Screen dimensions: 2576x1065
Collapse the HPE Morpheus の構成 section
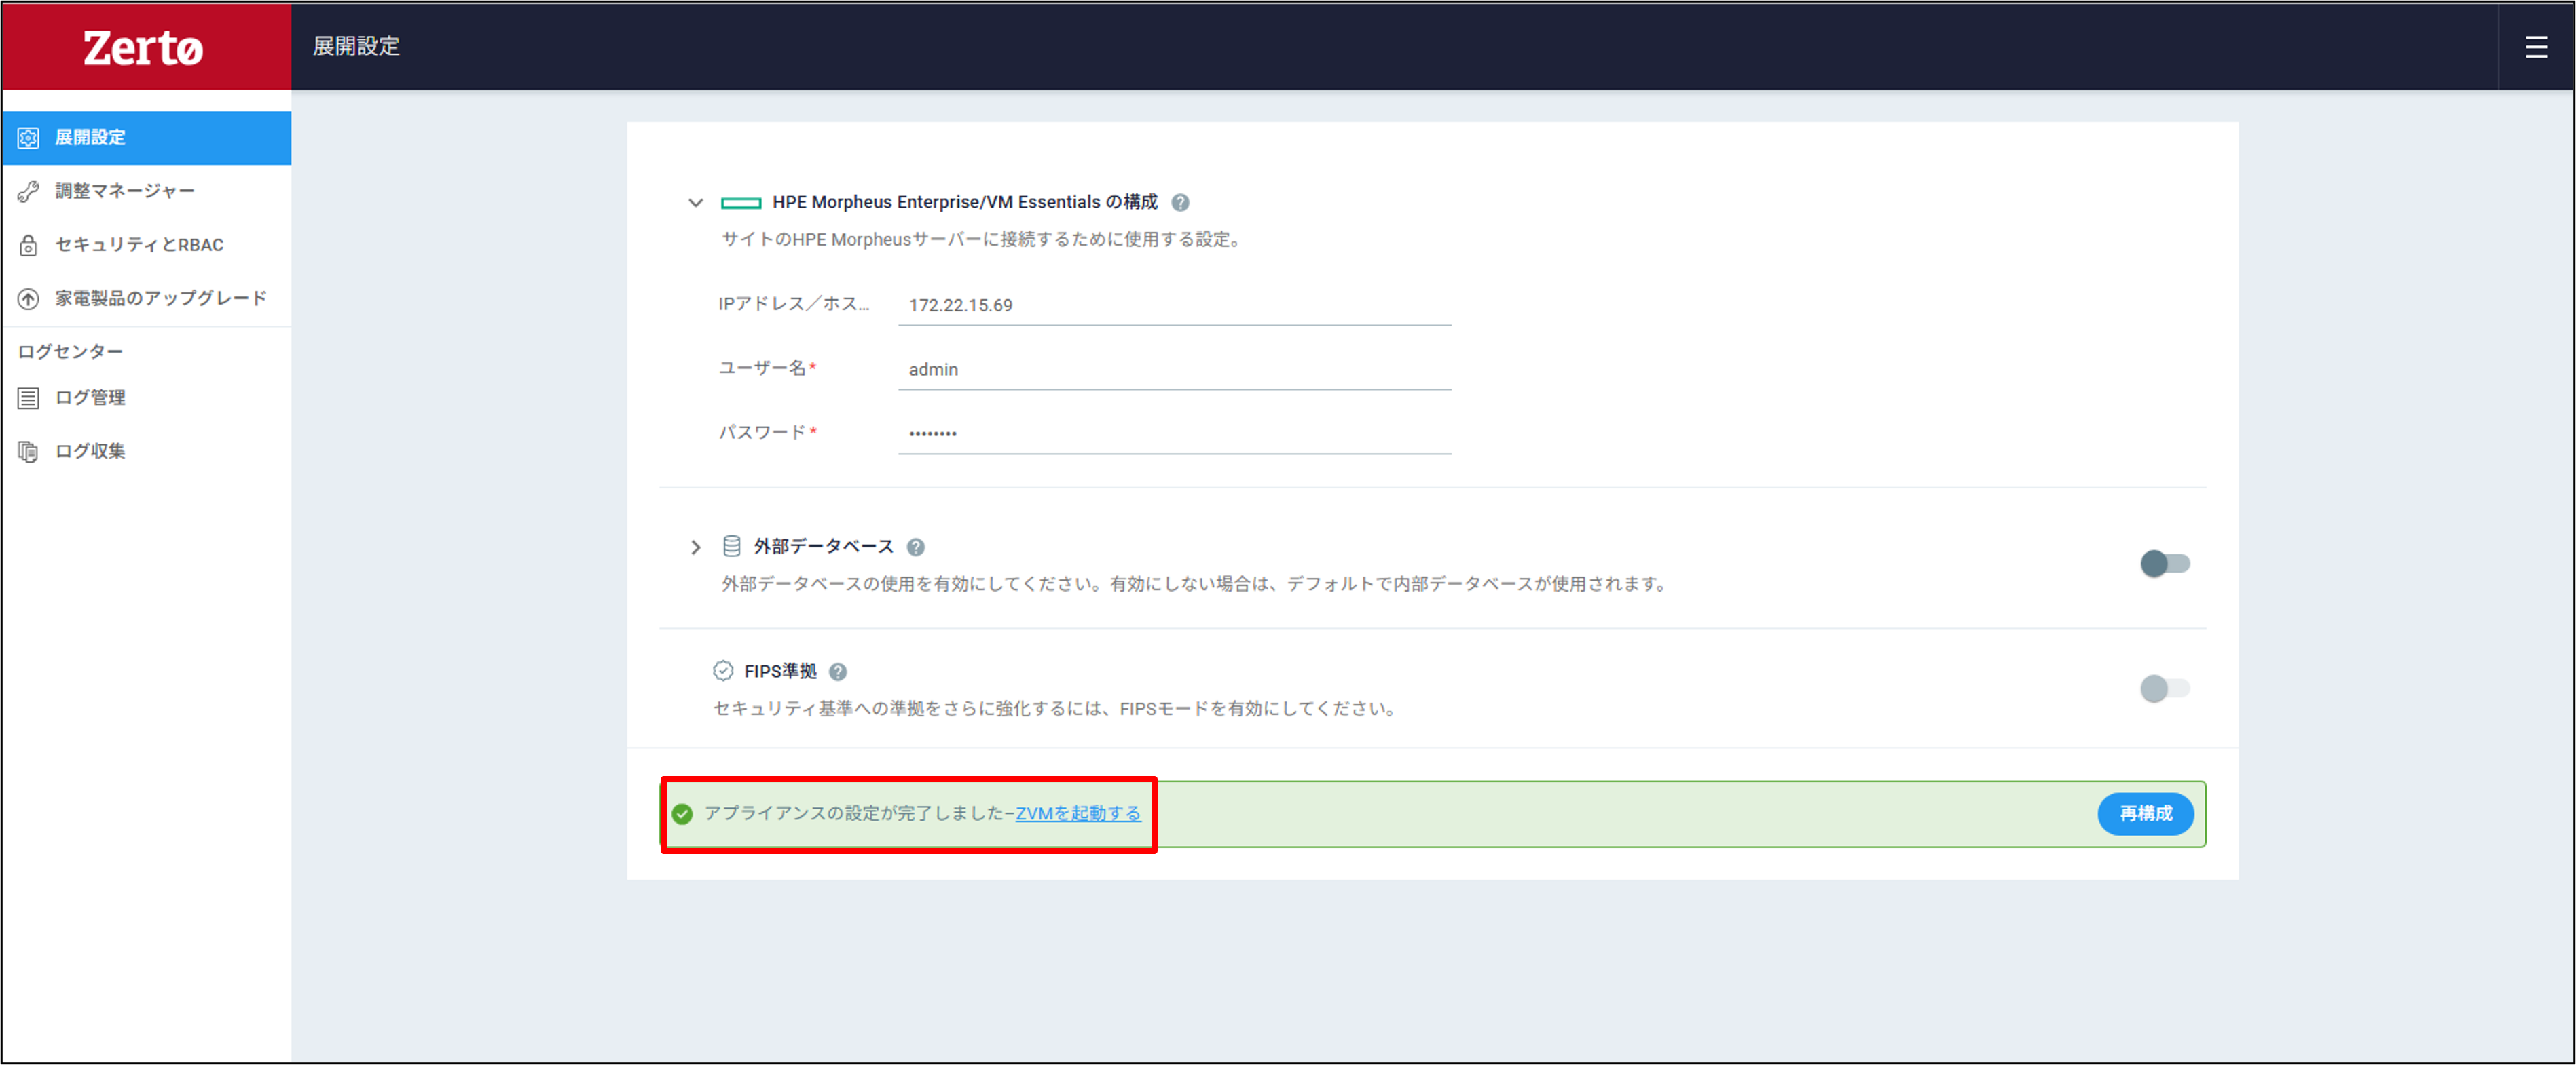695,203
